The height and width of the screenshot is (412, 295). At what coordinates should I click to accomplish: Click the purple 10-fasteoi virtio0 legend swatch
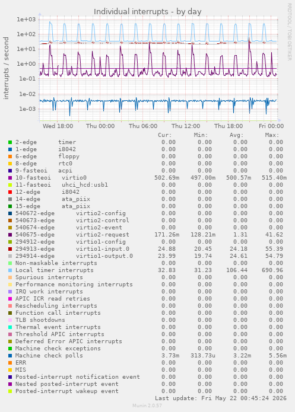pos(10,178)
